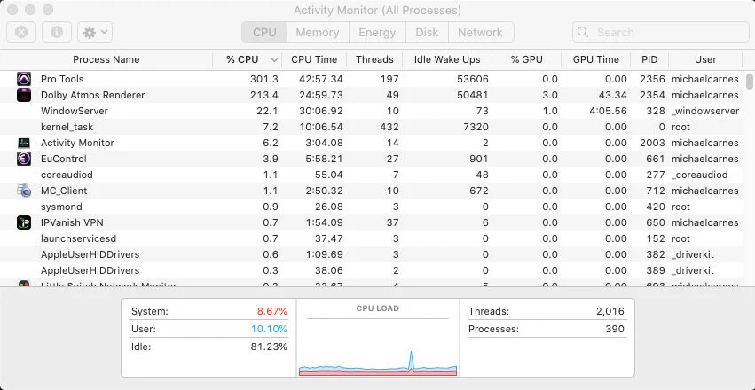Image resolution: width=755 pixels, height=390 pixels.
Task: Select the Dolby Atmos Renderer row
Action: [372, 95]
